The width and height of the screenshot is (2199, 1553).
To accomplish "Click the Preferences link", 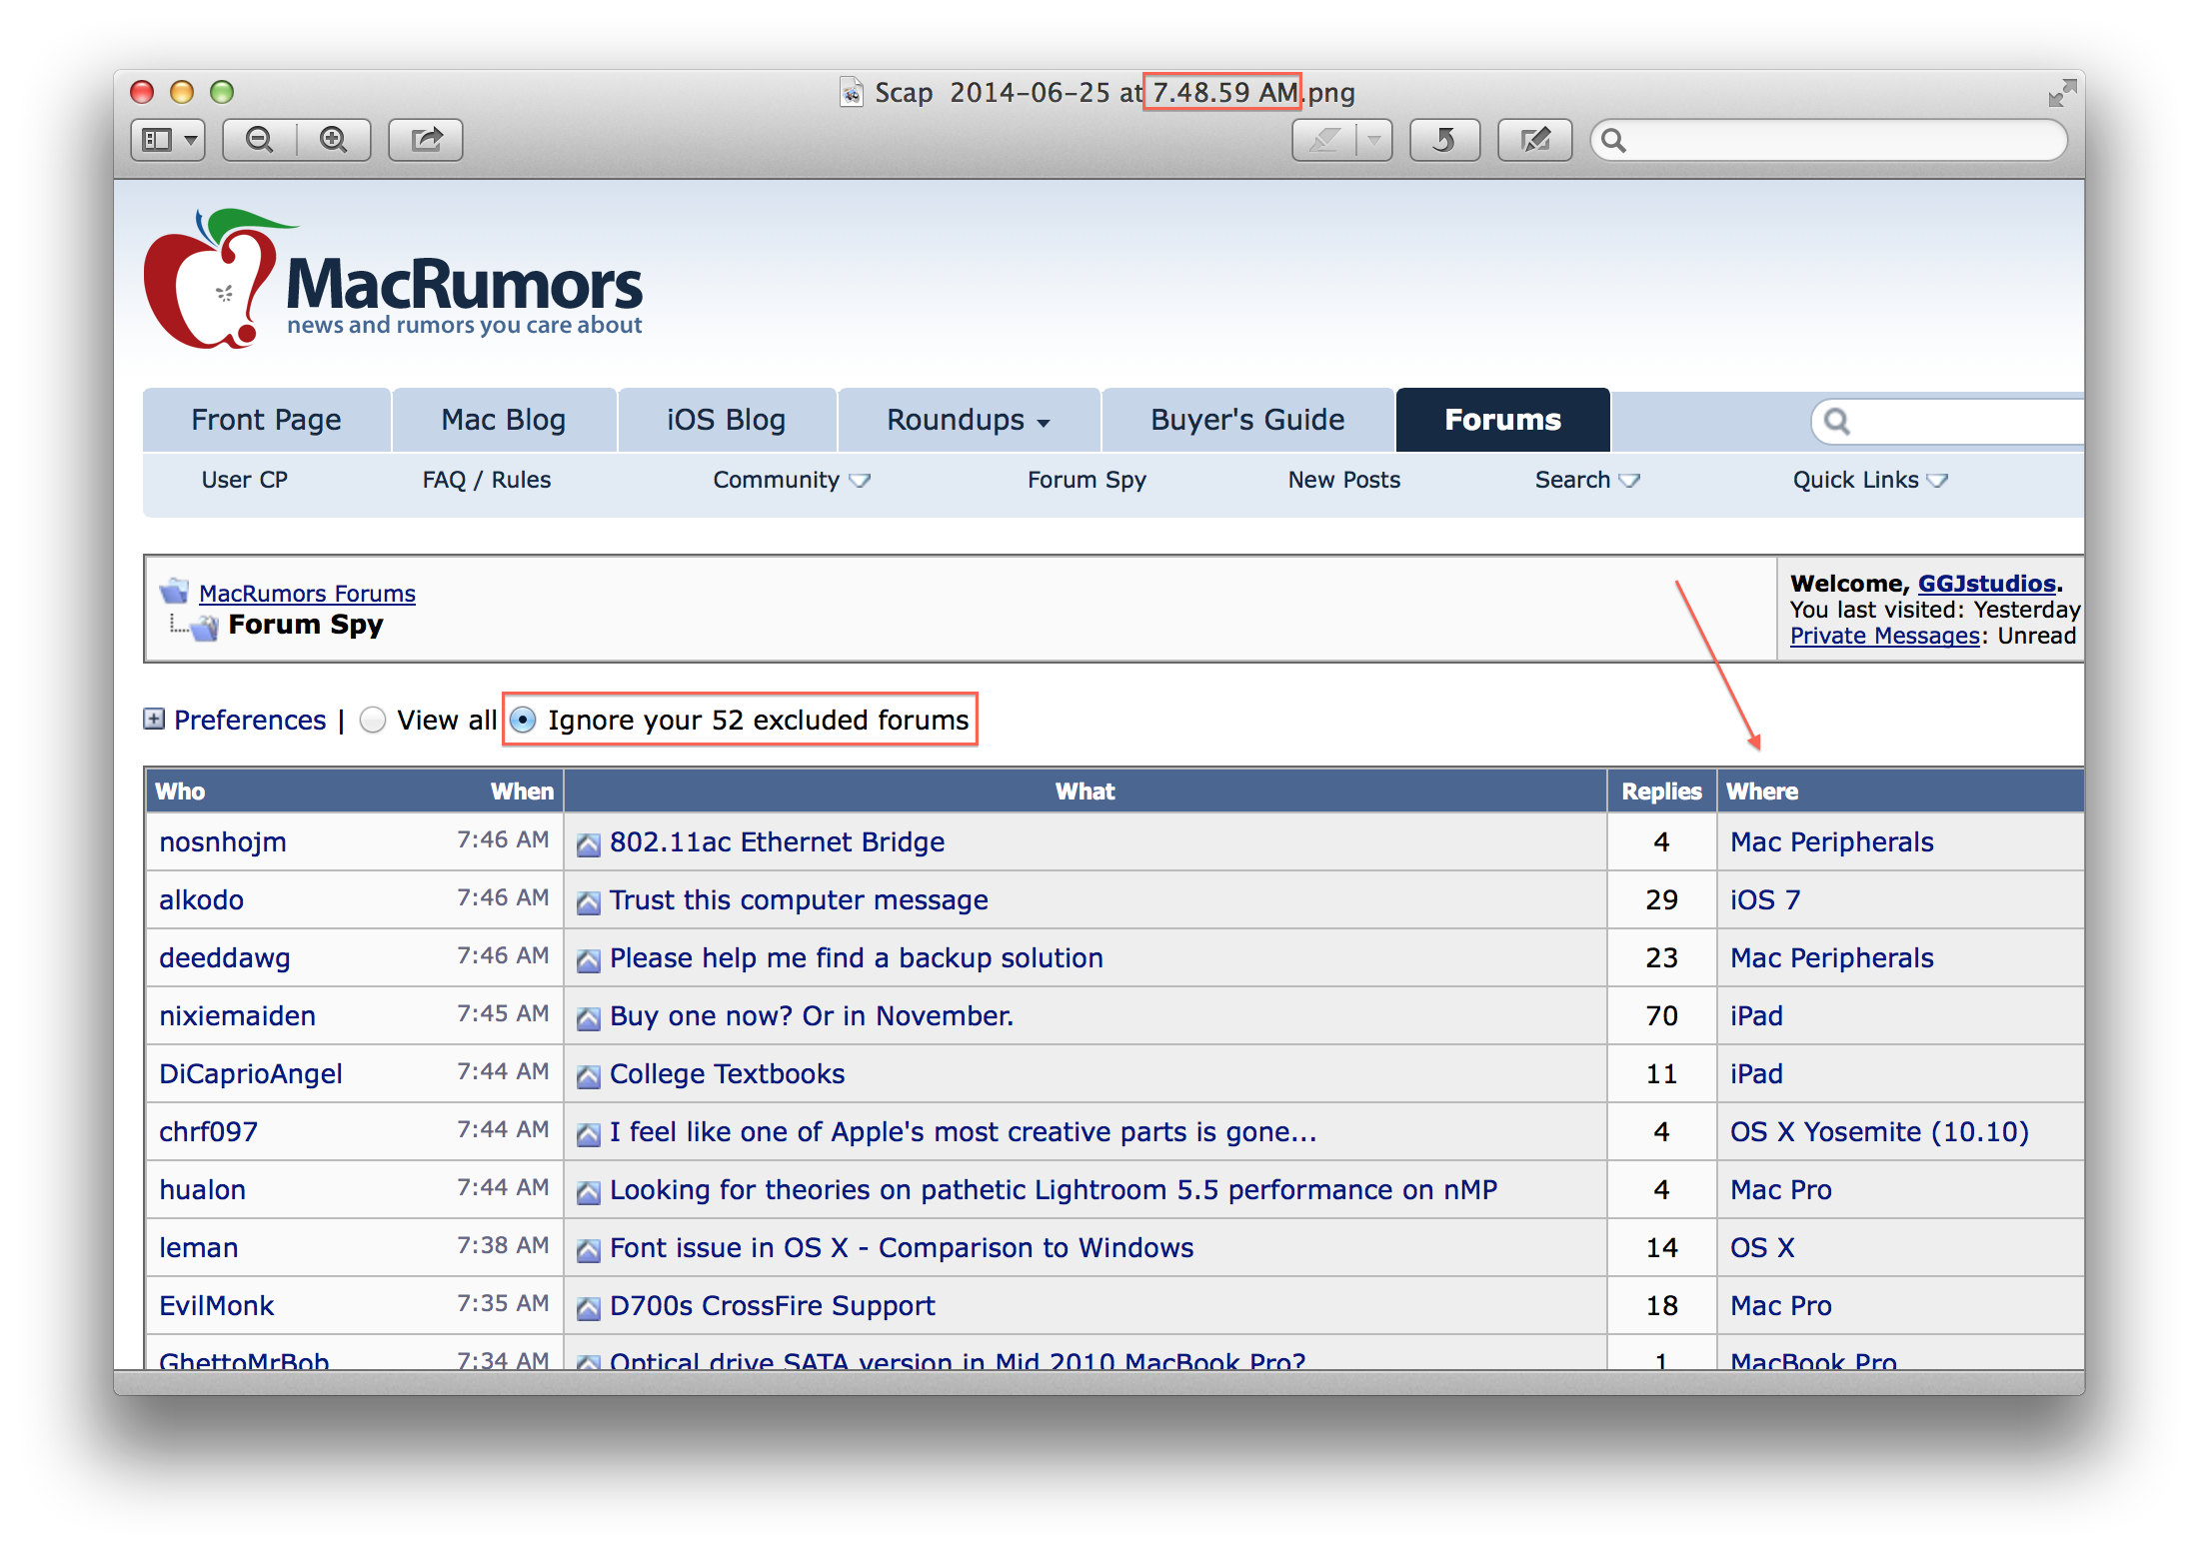I will click(x=250, y=720).
